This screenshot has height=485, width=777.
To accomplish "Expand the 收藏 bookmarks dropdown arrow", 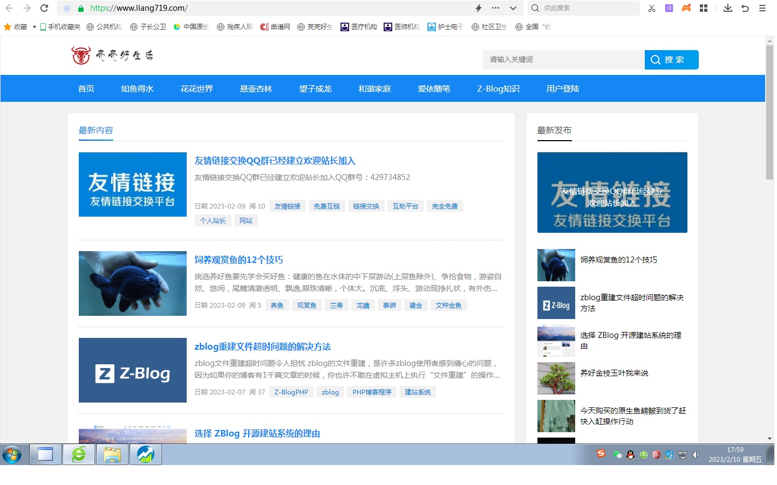I will [x=35, y=27].
